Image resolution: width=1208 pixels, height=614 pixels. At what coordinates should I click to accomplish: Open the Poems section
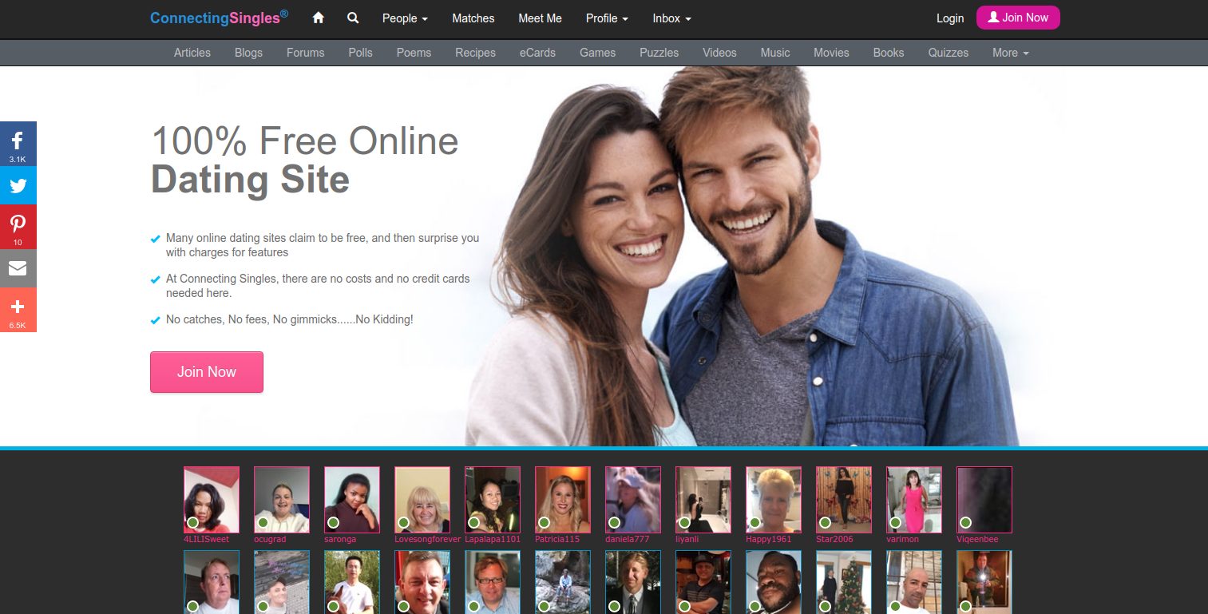point(414,53)
